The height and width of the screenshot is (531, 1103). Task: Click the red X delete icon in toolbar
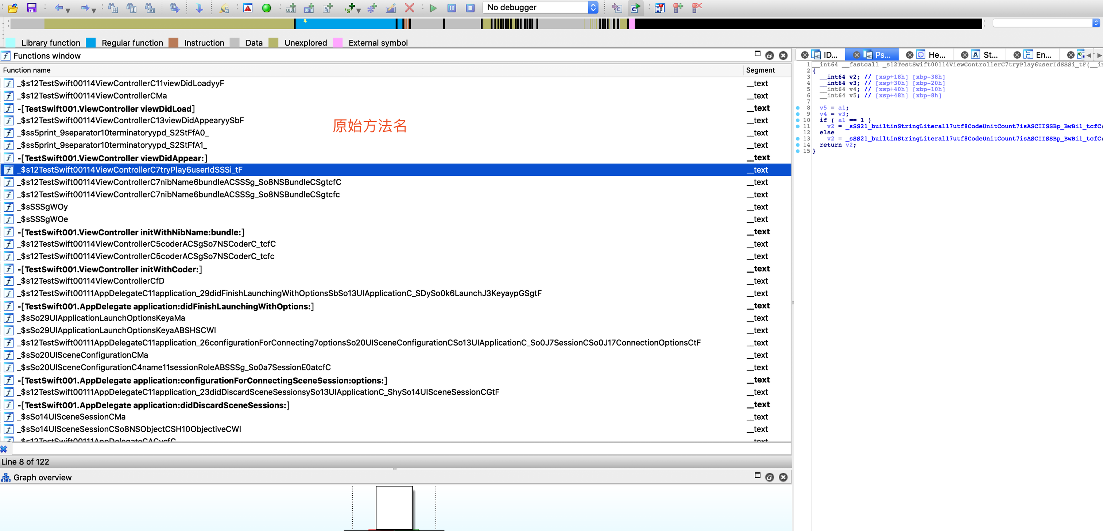[409, 8]
